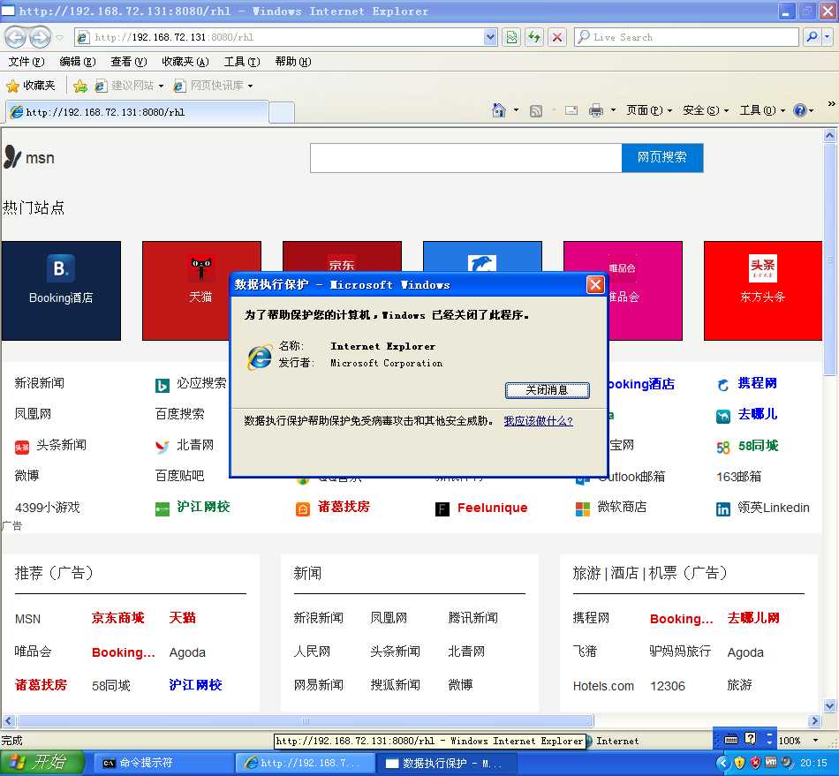Click the system tray security shield icon

coord(739,763)
